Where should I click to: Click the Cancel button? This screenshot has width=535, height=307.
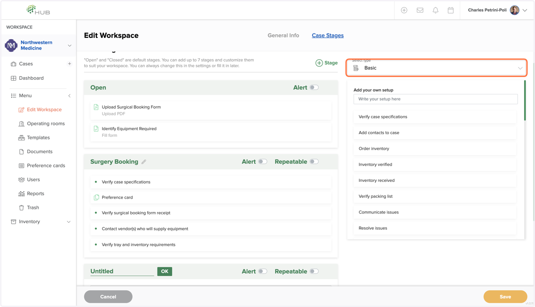pos(108,297)
